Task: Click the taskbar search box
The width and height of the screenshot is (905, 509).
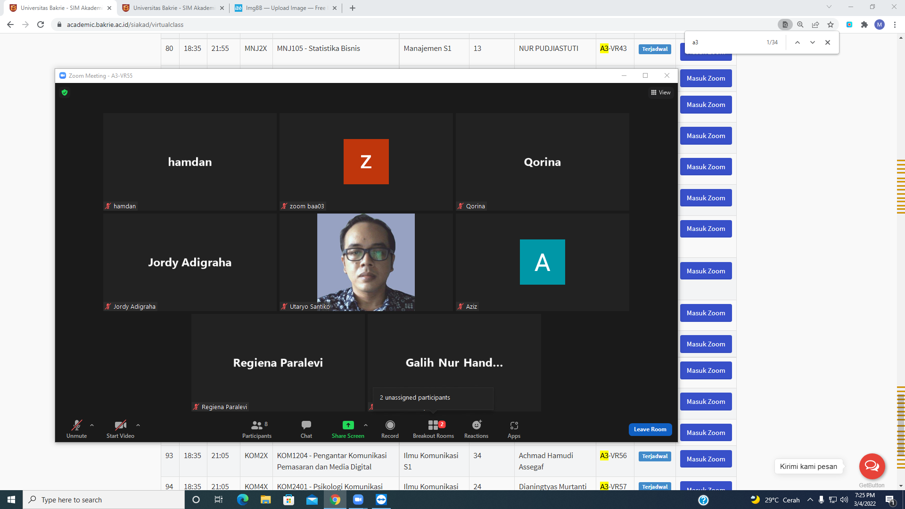Action: pyautogui.click(x=104, y=500)
